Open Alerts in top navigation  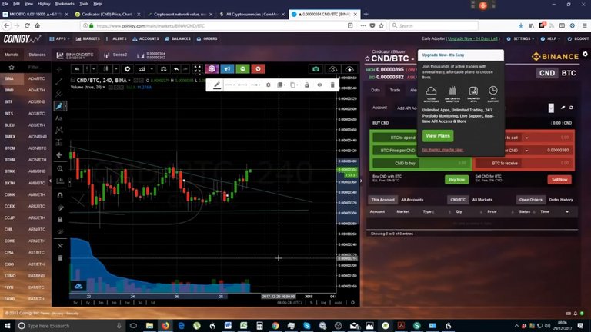[x=116, y=38]
